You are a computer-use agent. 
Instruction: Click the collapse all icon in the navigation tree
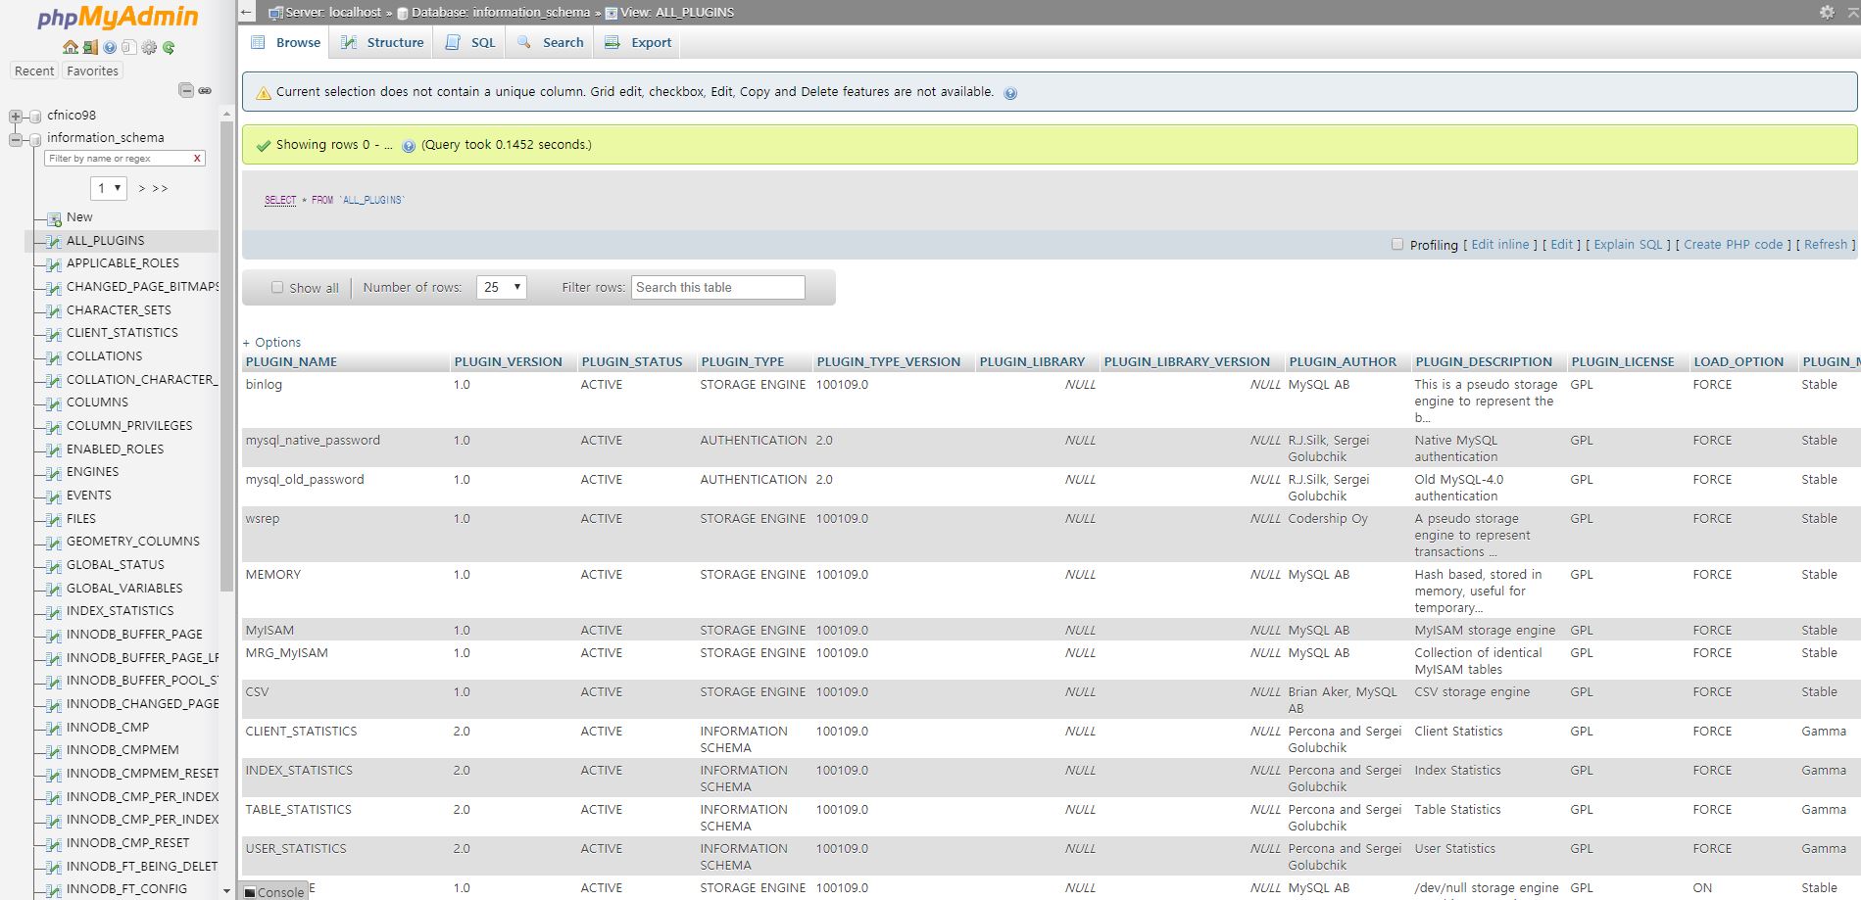[x=185, y=90]
